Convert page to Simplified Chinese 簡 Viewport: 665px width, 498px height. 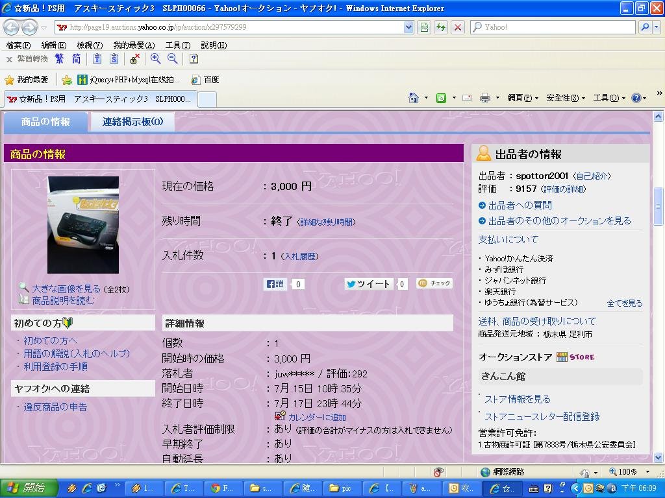[x=77, y=59]
